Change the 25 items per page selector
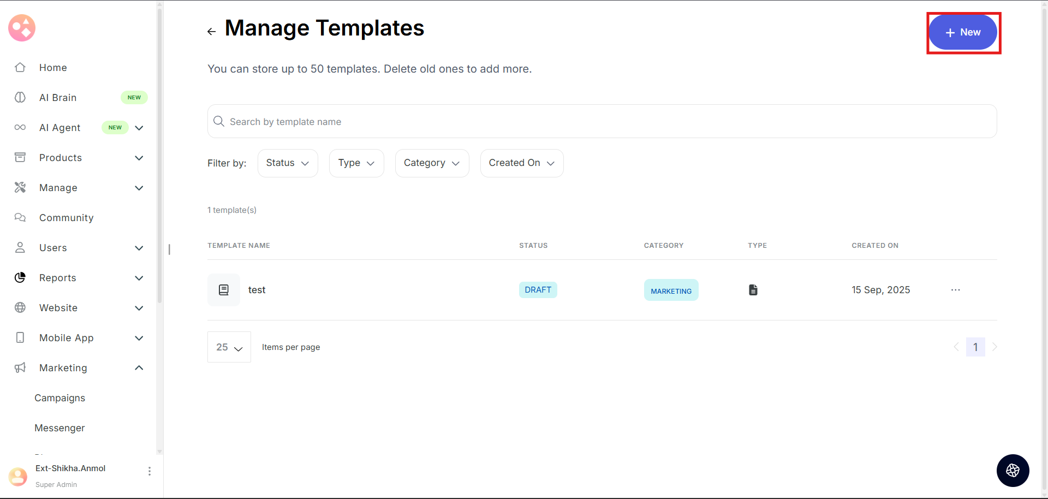 [x=229, y=347]
